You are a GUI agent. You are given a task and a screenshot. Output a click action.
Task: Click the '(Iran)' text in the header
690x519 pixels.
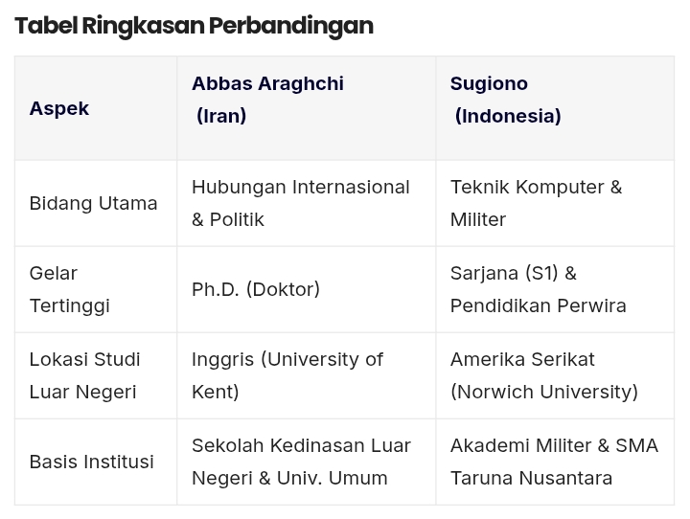click(221, 116)
